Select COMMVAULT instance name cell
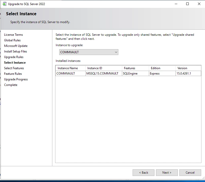Viewport: 205px width, 182px height. (x=70, y=74)
